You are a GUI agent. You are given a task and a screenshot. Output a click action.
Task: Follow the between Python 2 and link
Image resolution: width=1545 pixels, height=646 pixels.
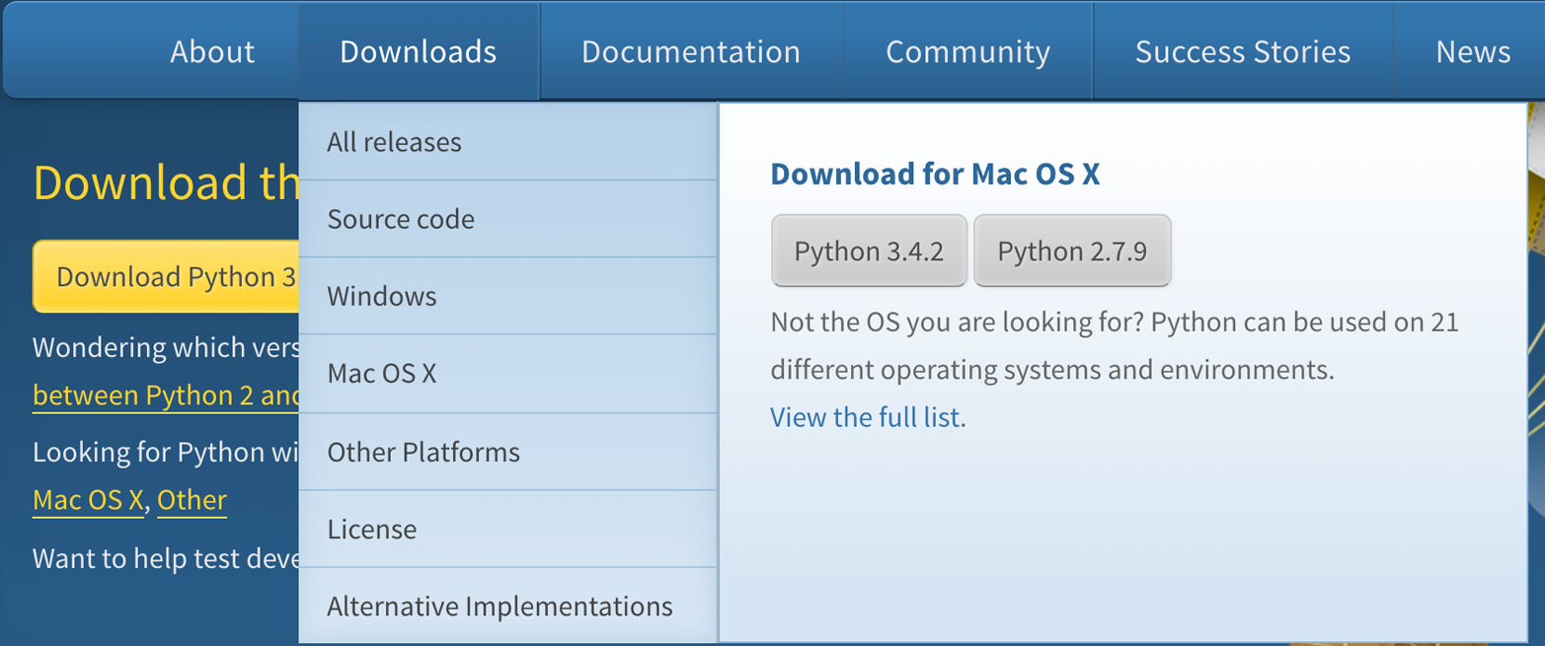click(x=166, y=395)
